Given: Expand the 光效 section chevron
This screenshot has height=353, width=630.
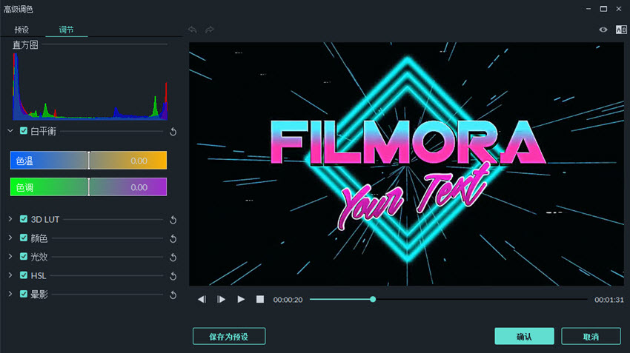Looking at the screenshot, I should pos(10,256).
